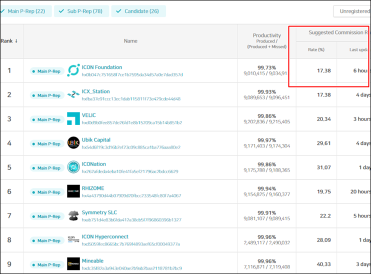Click the 20 hours last updated cell
The height and width of the screenshot is (274, 371).
pos(360,191)
